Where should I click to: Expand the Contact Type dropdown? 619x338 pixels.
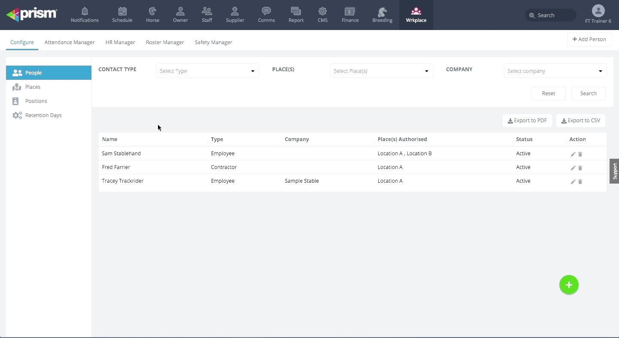207,71
